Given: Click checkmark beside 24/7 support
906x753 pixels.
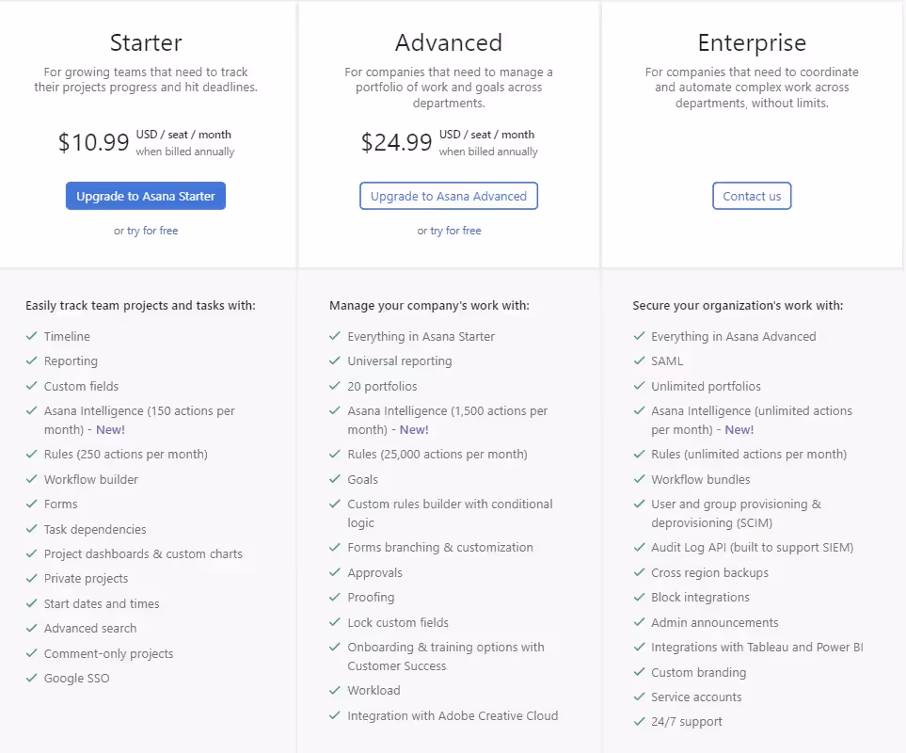Looking at the screenshot, I should [639, 721].
